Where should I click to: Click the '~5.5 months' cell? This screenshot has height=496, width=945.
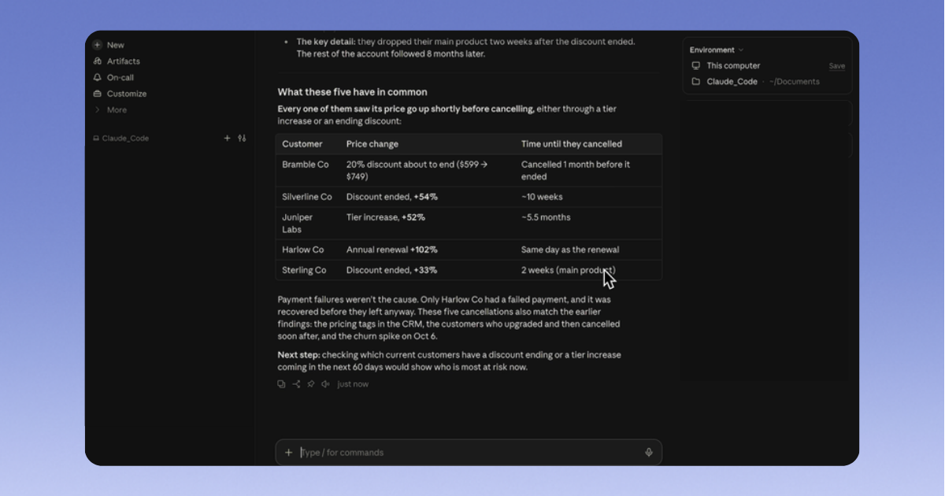[546, 217]
